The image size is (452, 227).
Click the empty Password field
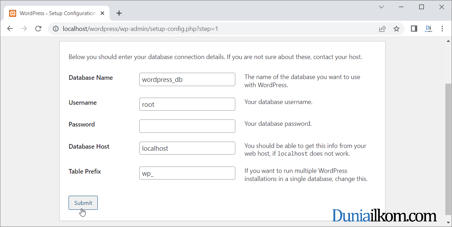coord(187,126)
